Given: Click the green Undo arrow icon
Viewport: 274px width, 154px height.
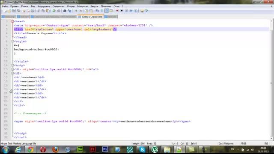Looking at the screenshot, I should [54, 11].
